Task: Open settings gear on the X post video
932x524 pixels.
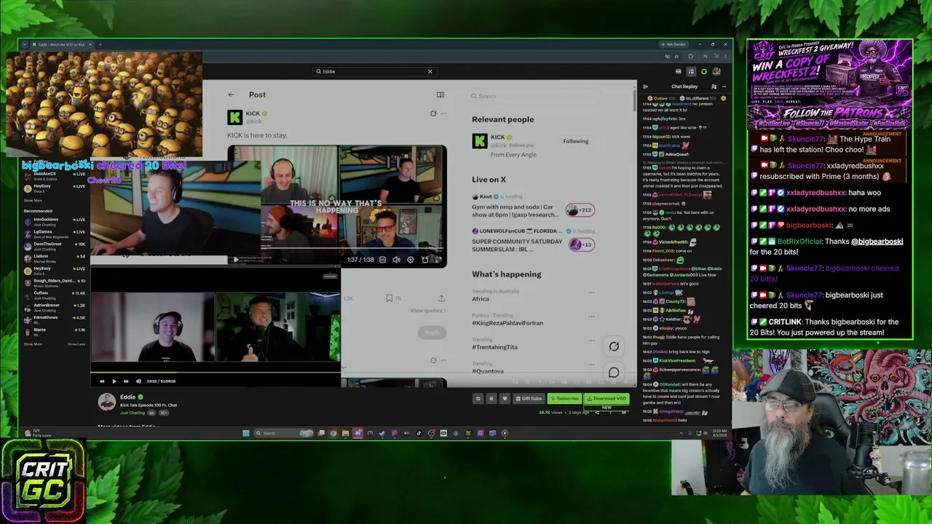Action: click(411, 260)
